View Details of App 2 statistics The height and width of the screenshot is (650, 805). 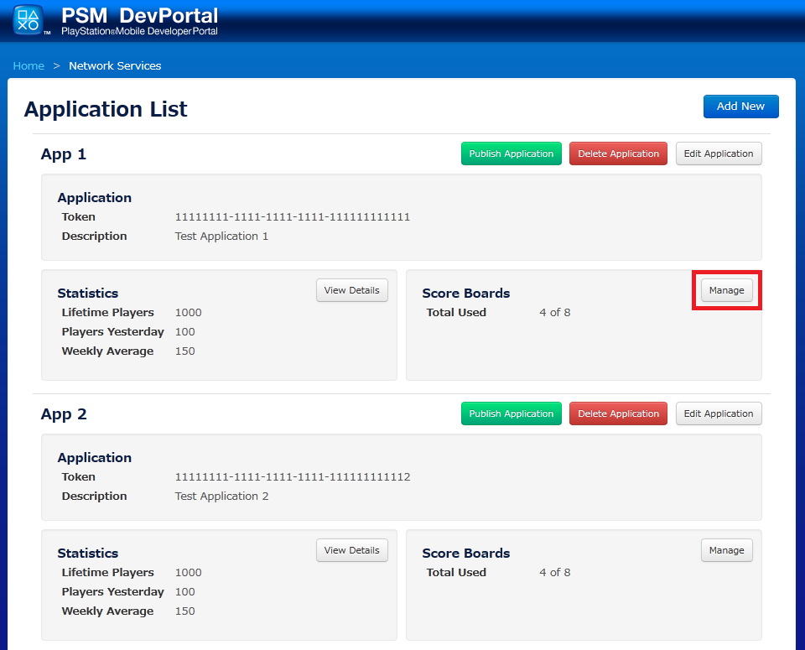click(351, 550)
